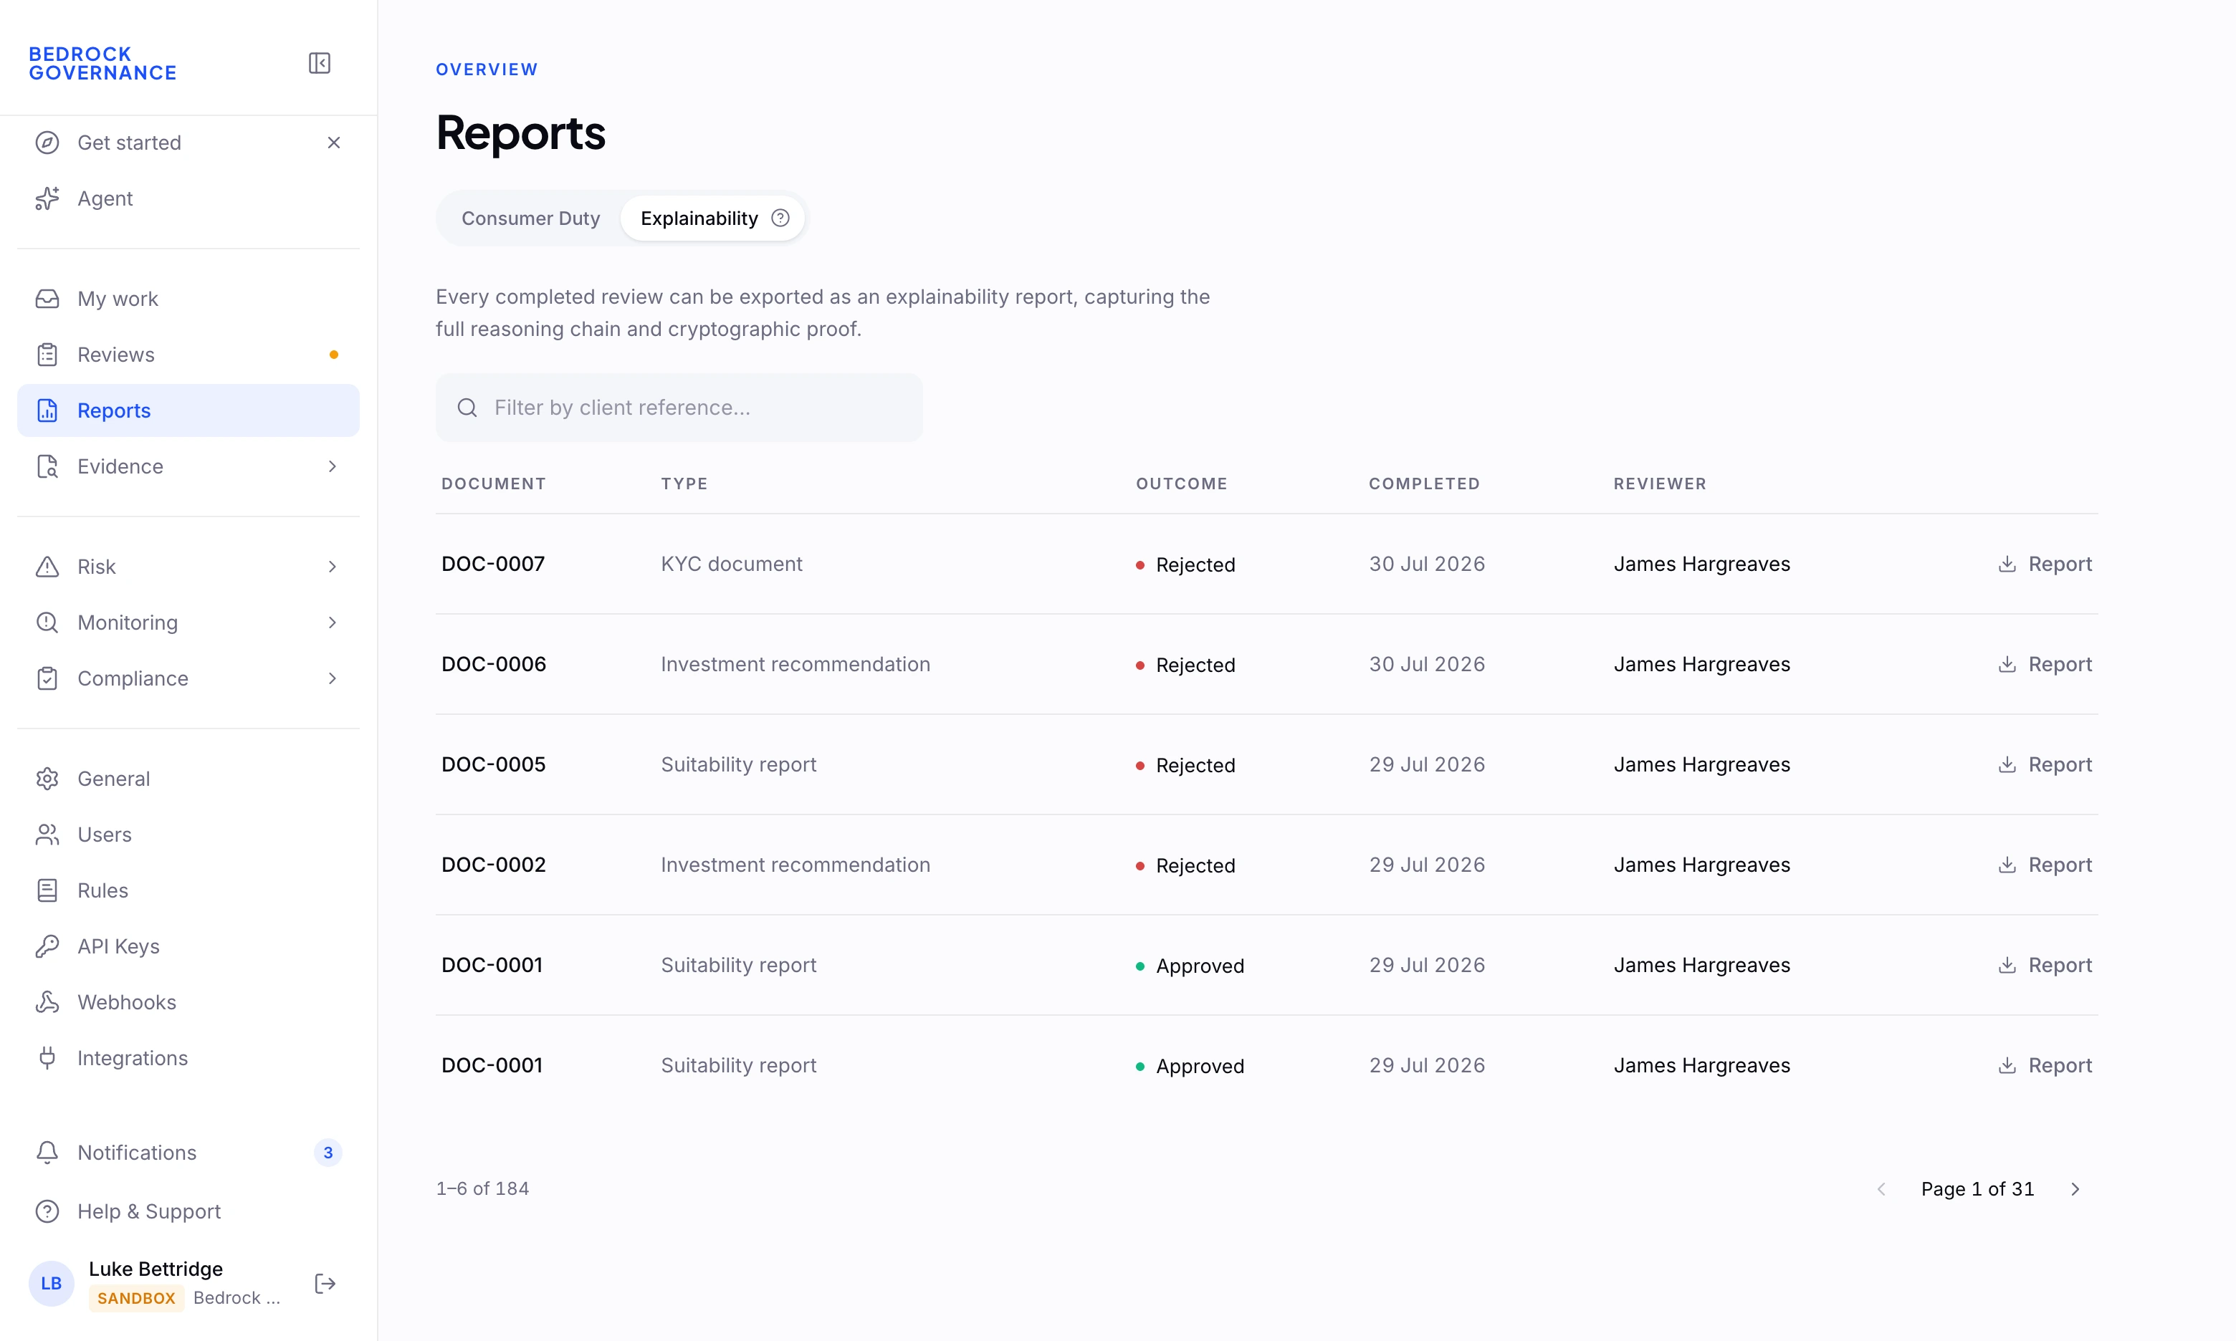The image size is (2236, 1341).
Task: Click the search magnifier icon in filter
Action: coord(467,408)
